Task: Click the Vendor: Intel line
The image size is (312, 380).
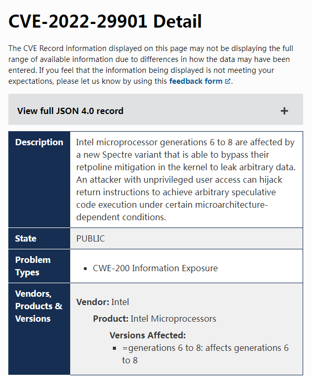Action: (102, 302)
